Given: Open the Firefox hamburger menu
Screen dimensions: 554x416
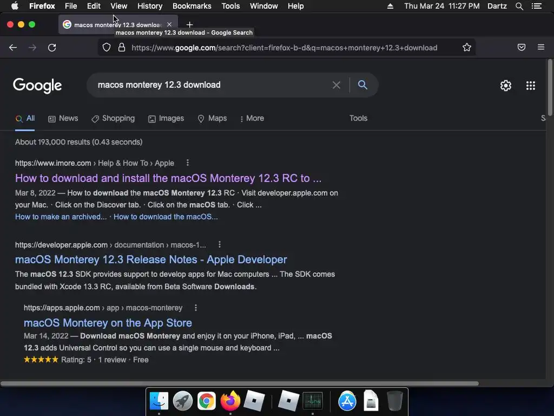Looking at the screenshot, I should [x=540, y=47].
